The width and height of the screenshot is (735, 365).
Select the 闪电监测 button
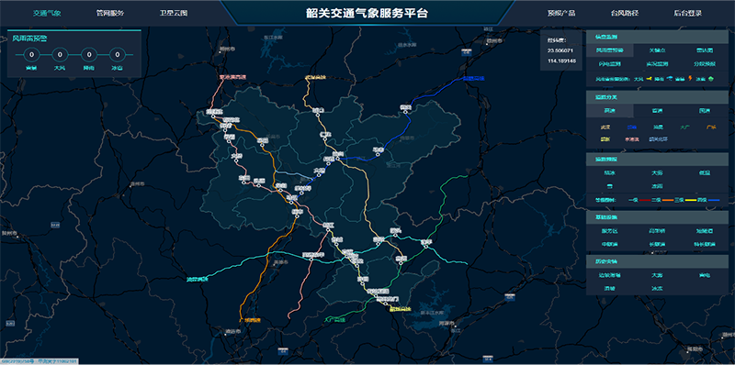(x=610, y=64)
